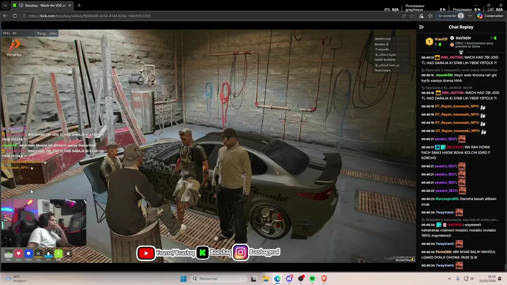Click the Instagram logo in stream overlay
Image resolution: width=507 pixels, height=285 pixels.
coord(240,253)
